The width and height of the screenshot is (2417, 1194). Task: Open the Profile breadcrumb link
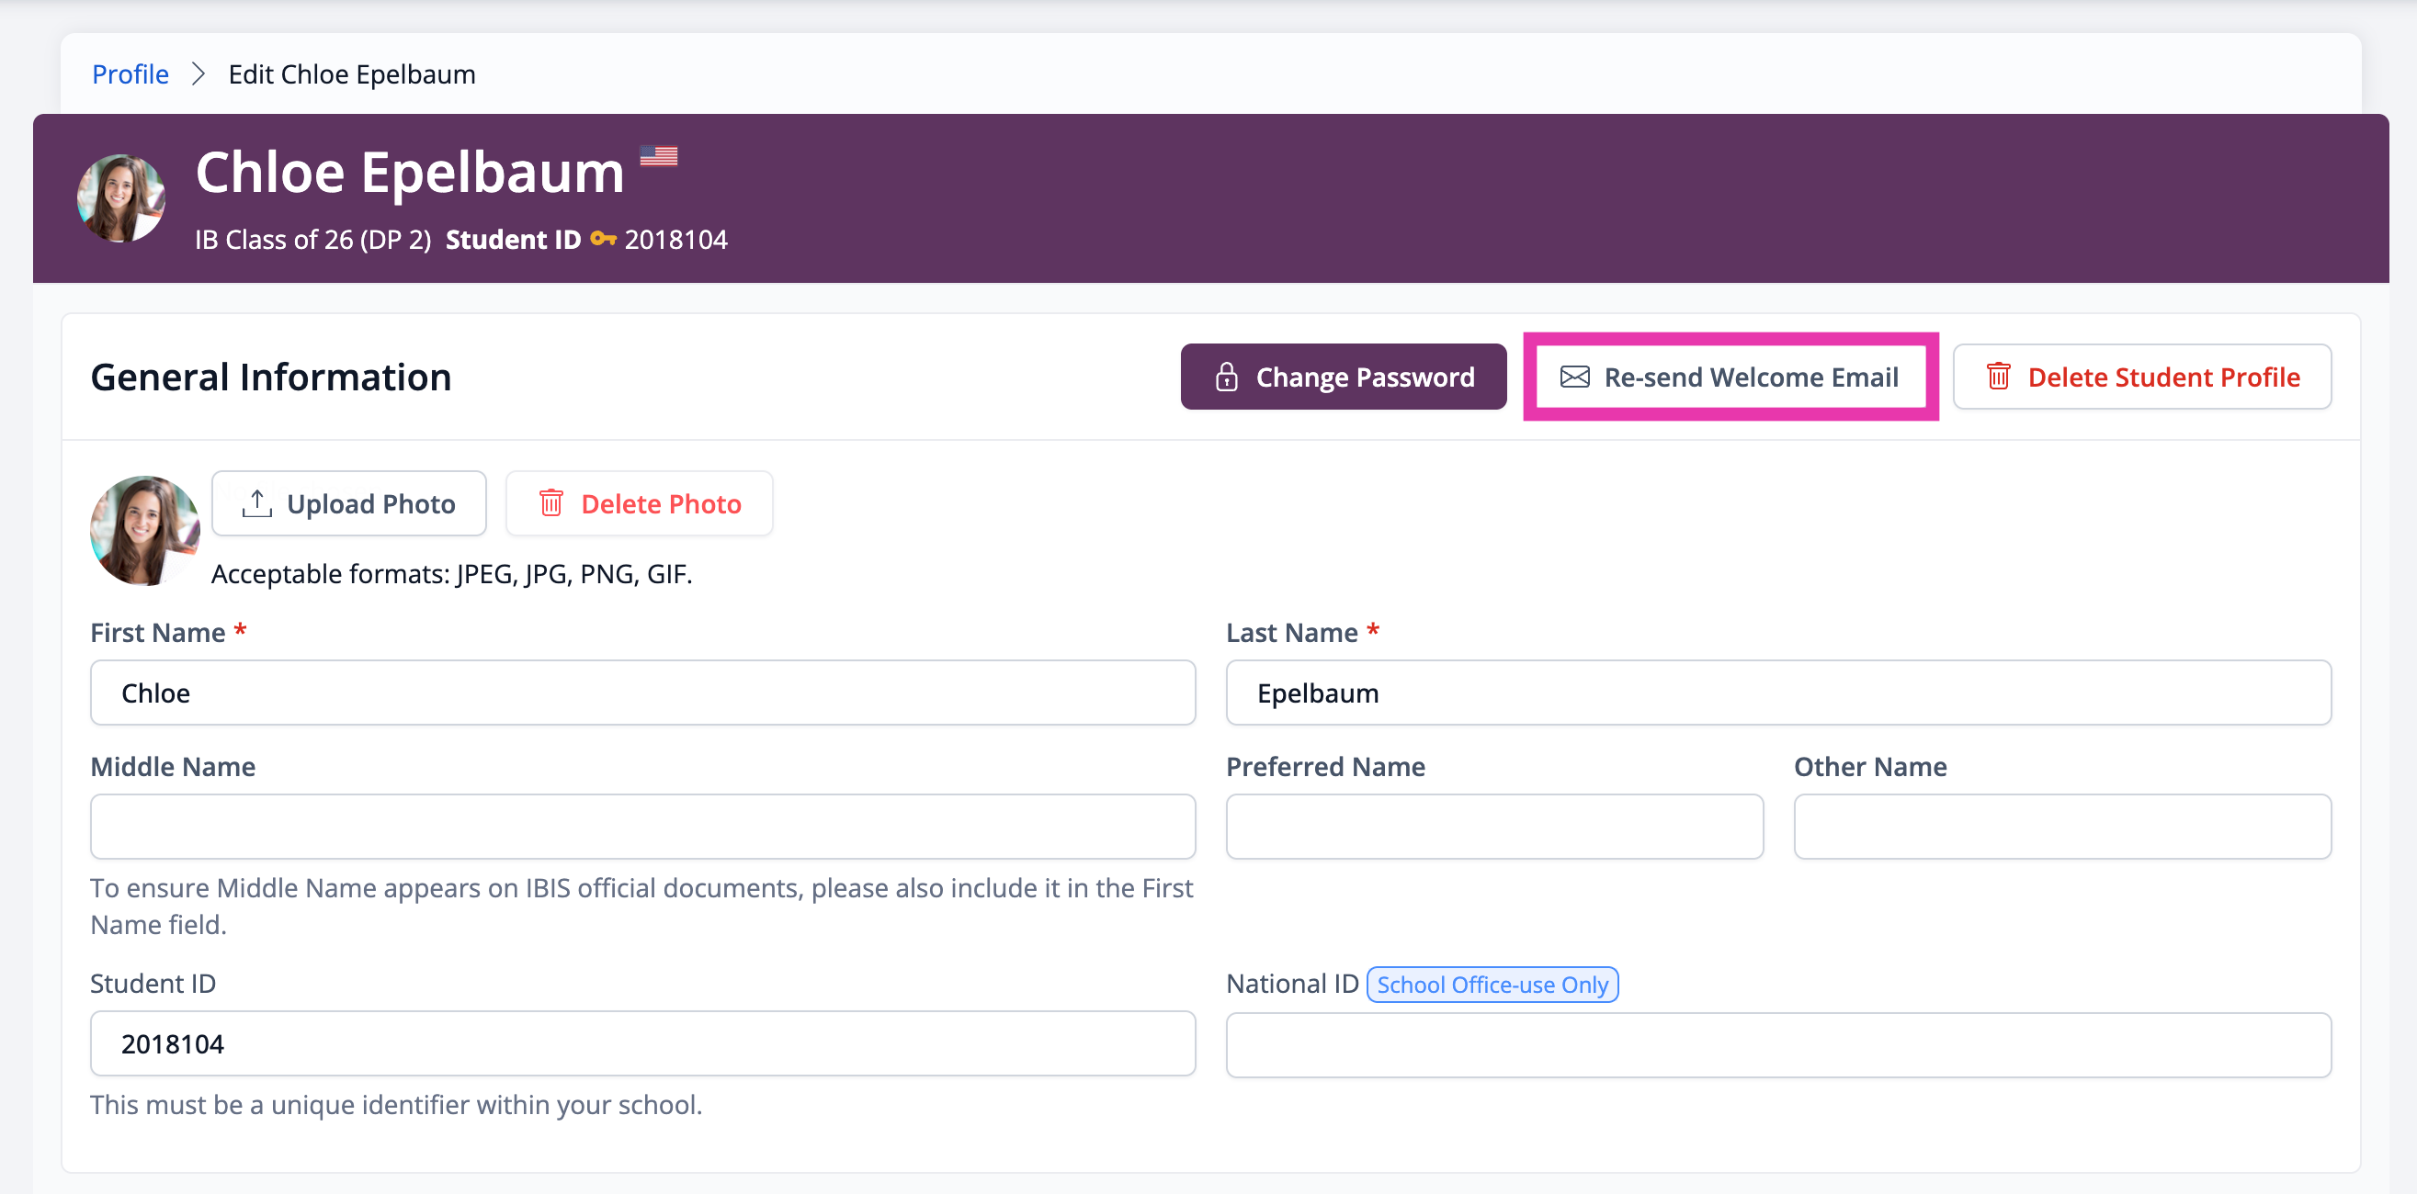[130, 74]
